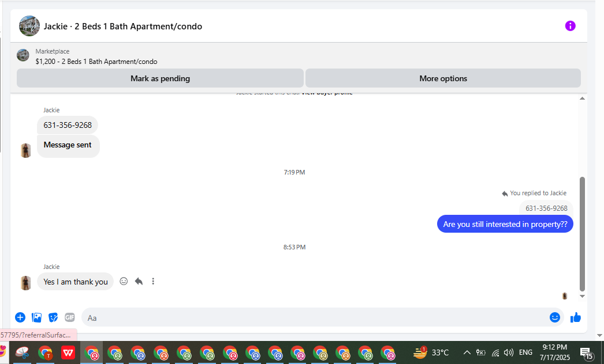604x364 pixels.
Task: Open the GIF picker
Action: pos(70,317)
